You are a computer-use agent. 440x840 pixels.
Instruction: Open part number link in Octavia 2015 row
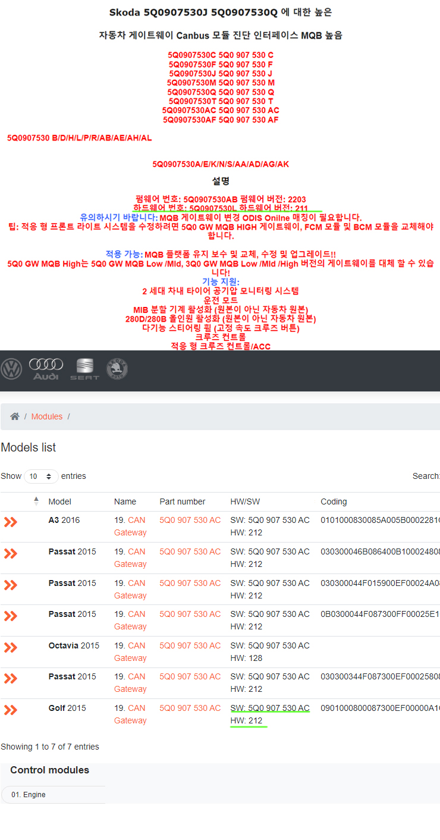190,645
